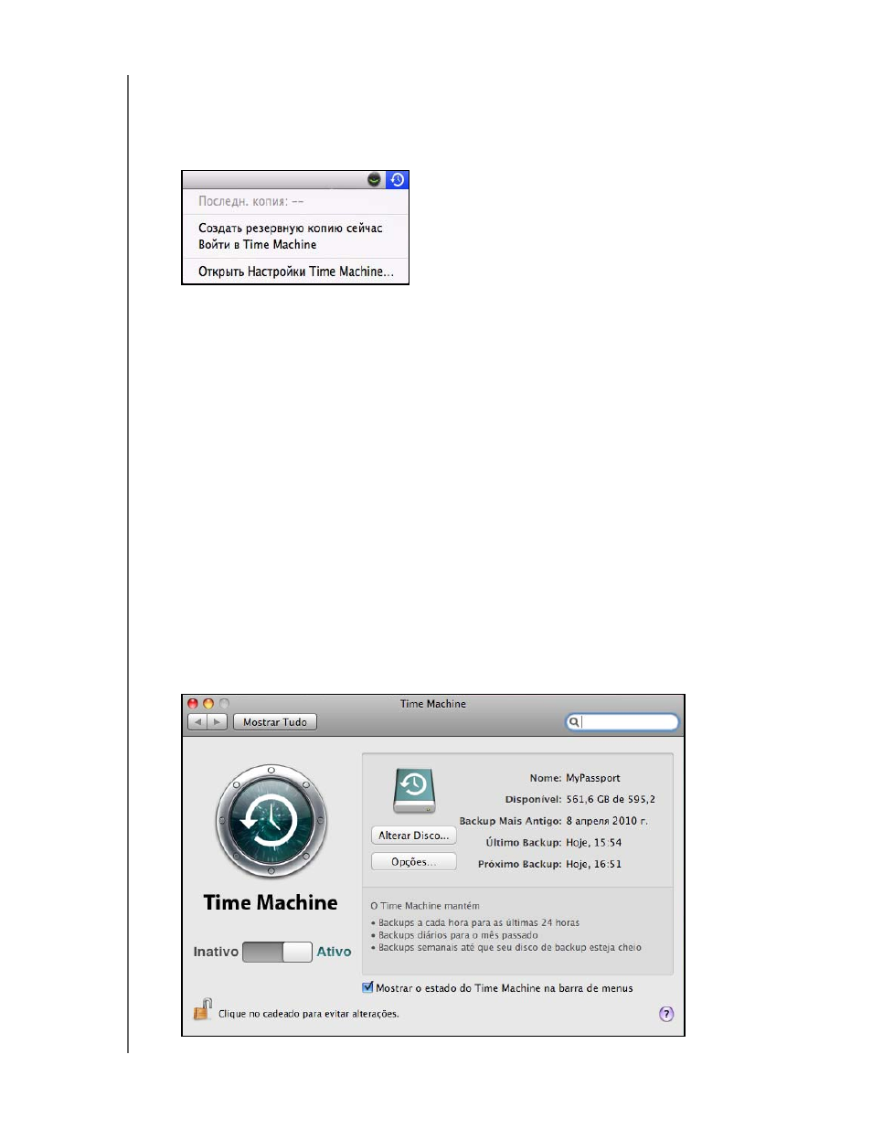This screenshot has height=1129, width=872.
Task: Select 'Создать резервную копию сейчас' menu entry
Action: click(x=291, y=228)
